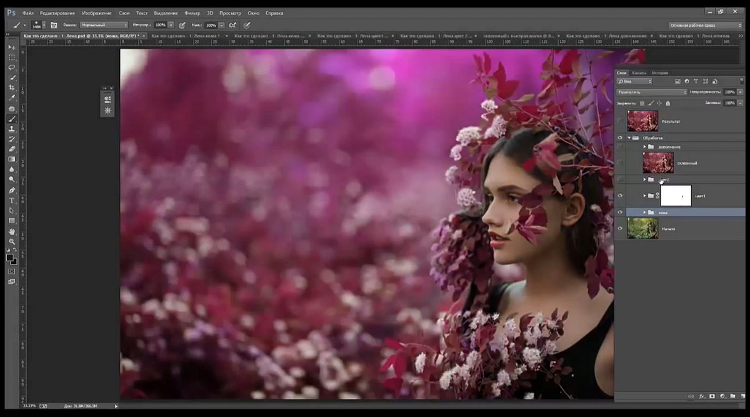Switch to the Каналы tab

coord(639,73)
